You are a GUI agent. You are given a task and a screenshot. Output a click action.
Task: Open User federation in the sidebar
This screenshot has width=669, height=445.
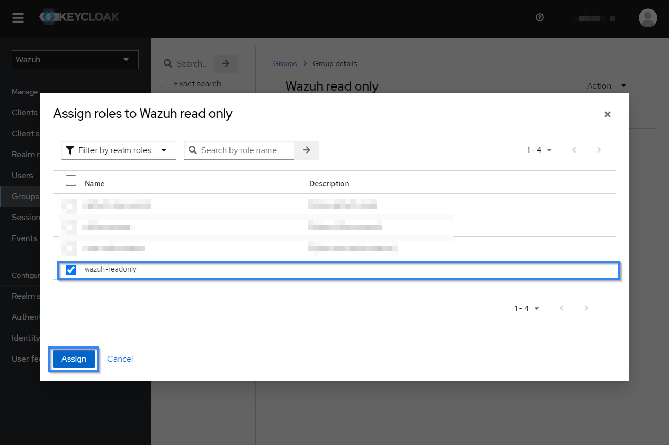click(26, 359)
